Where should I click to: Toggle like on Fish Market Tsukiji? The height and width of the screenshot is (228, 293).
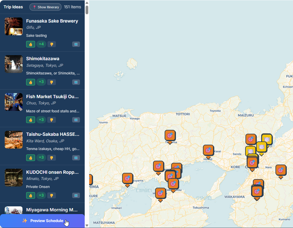[30, 120]
